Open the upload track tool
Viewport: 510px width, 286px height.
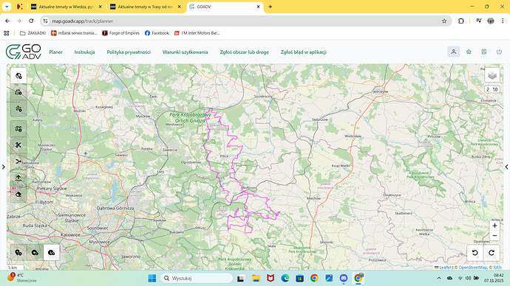[18, 178]
